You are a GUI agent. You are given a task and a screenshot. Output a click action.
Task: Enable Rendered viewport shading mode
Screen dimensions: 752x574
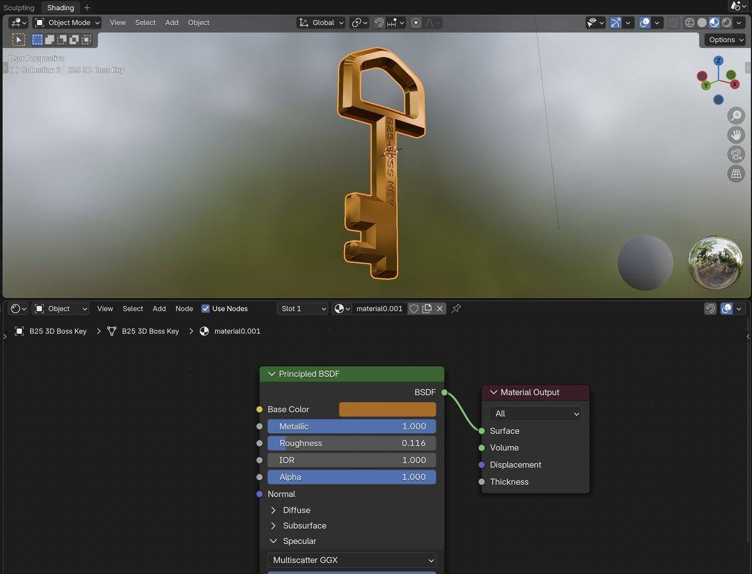[x=726, y=23]
